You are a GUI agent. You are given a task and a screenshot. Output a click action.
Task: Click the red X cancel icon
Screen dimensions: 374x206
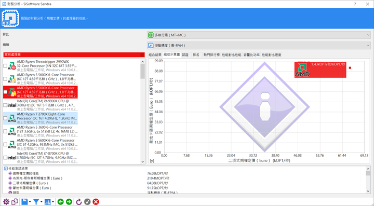point(96,202)
